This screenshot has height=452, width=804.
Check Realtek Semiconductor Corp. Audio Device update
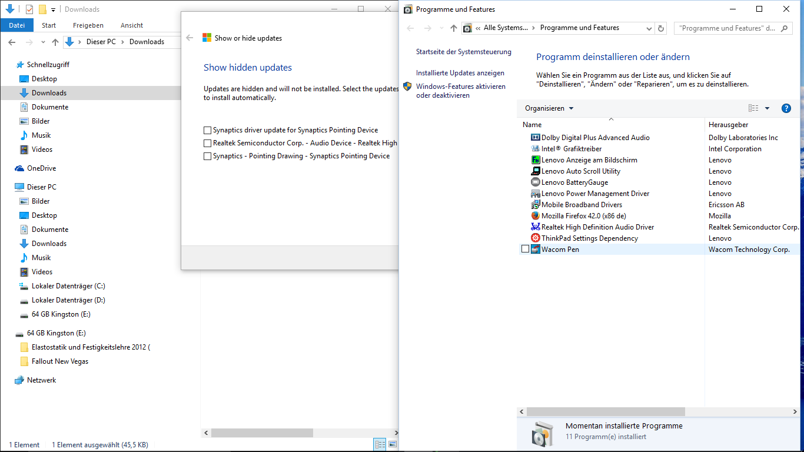207,143
